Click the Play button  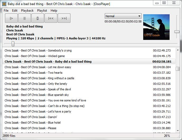pos(11,18)
